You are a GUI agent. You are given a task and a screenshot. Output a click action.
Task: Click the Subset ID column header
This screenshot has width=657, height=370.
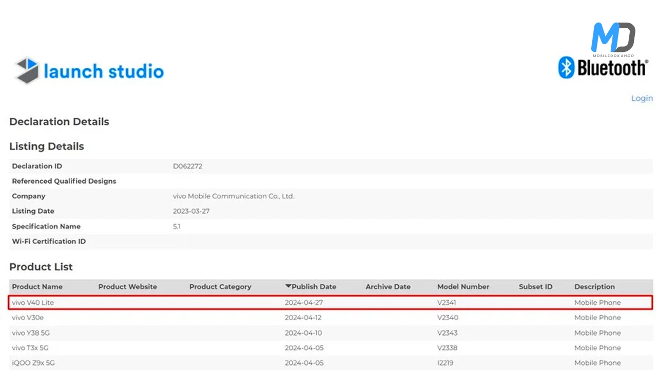[x=535, y=287]
